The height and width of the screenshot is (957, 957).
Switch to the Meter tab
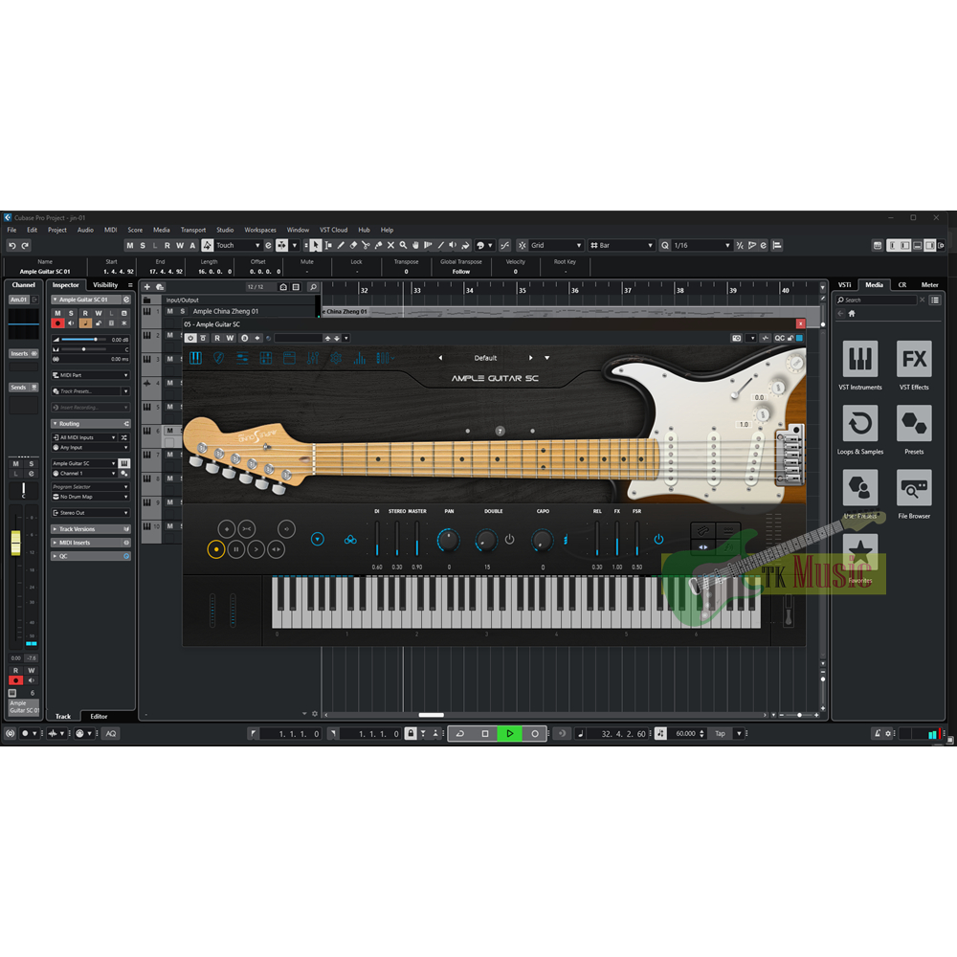click(929, 285)
